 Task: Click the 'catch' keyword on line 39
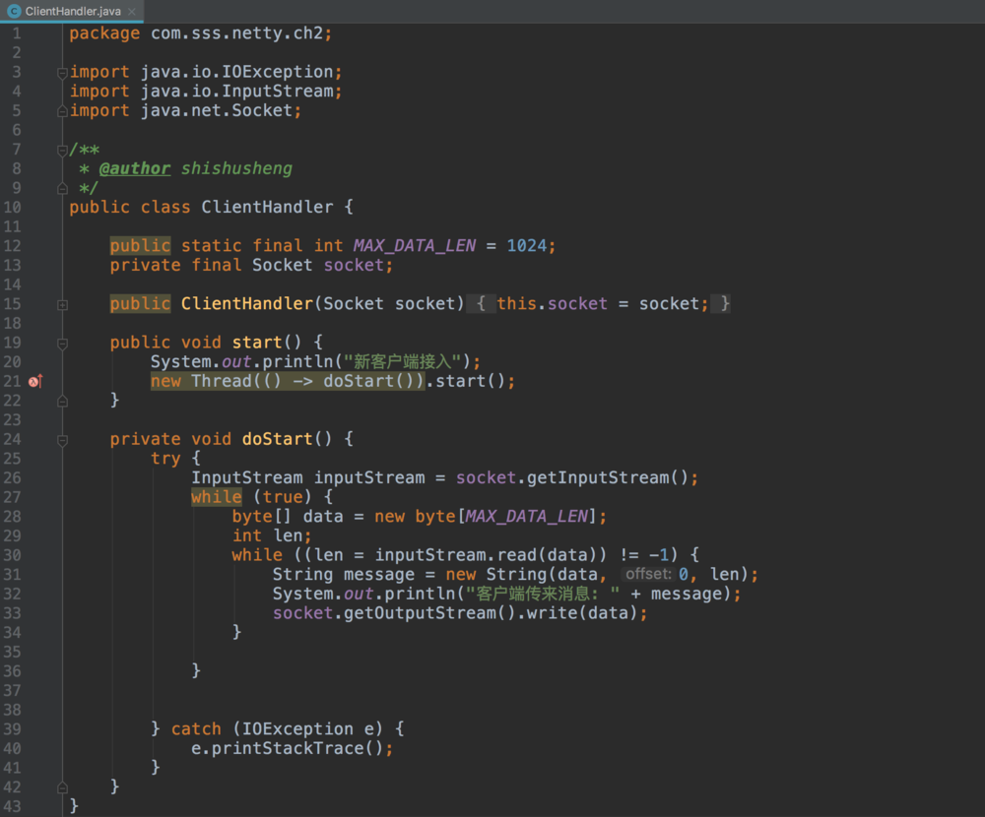pyautogui.click(x=196, y=729)
